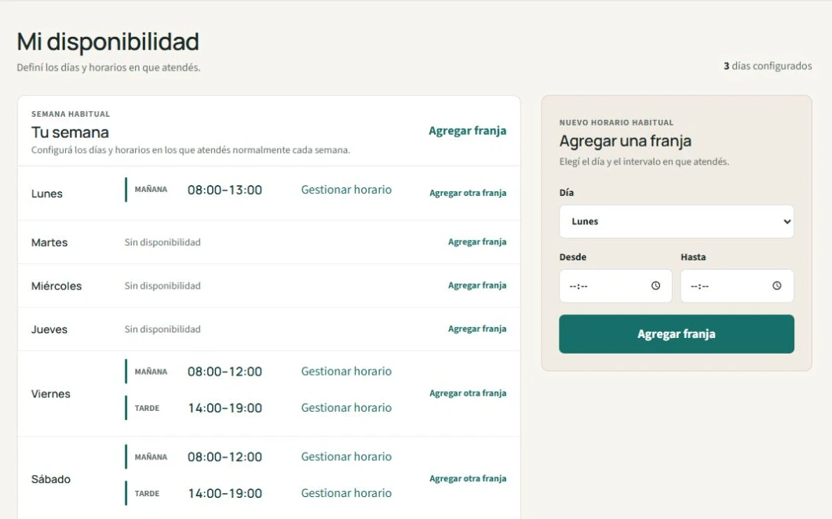Click the Martes day label
This screenshot has height=519, width=832.
(x=49, y=242)
